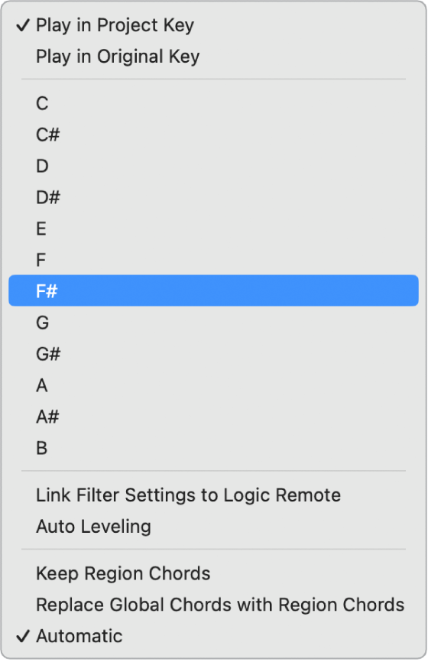Choose Play in Original Key
Screen dimensions: 428x662
213,57
